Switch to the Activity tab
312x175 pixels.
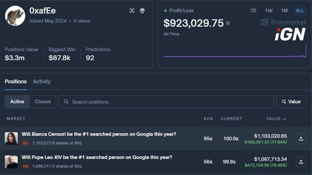coord(42,81)
